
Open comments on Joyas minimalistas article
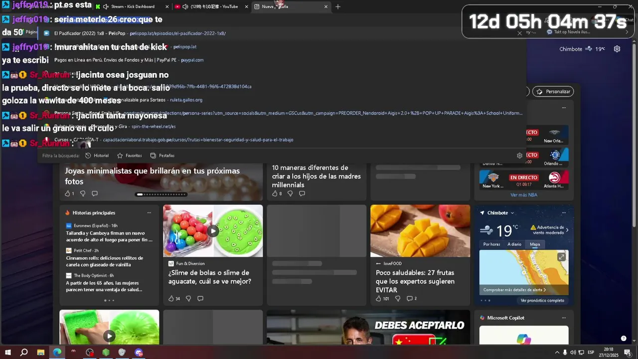click(x=95, y=193)
